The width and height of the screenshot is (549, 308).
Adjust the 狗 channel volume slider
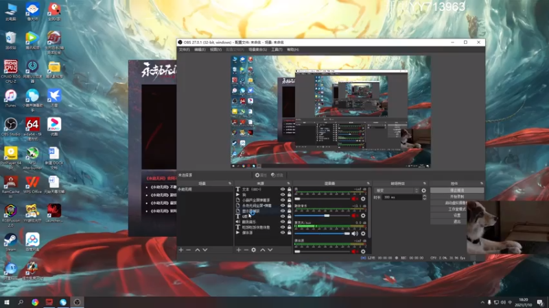pyautogui.click(x=322, y=198)
